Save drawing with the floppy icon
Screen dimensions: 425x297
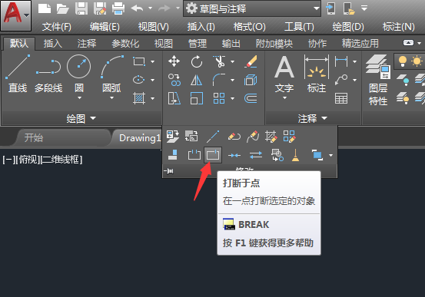point(81,8)
